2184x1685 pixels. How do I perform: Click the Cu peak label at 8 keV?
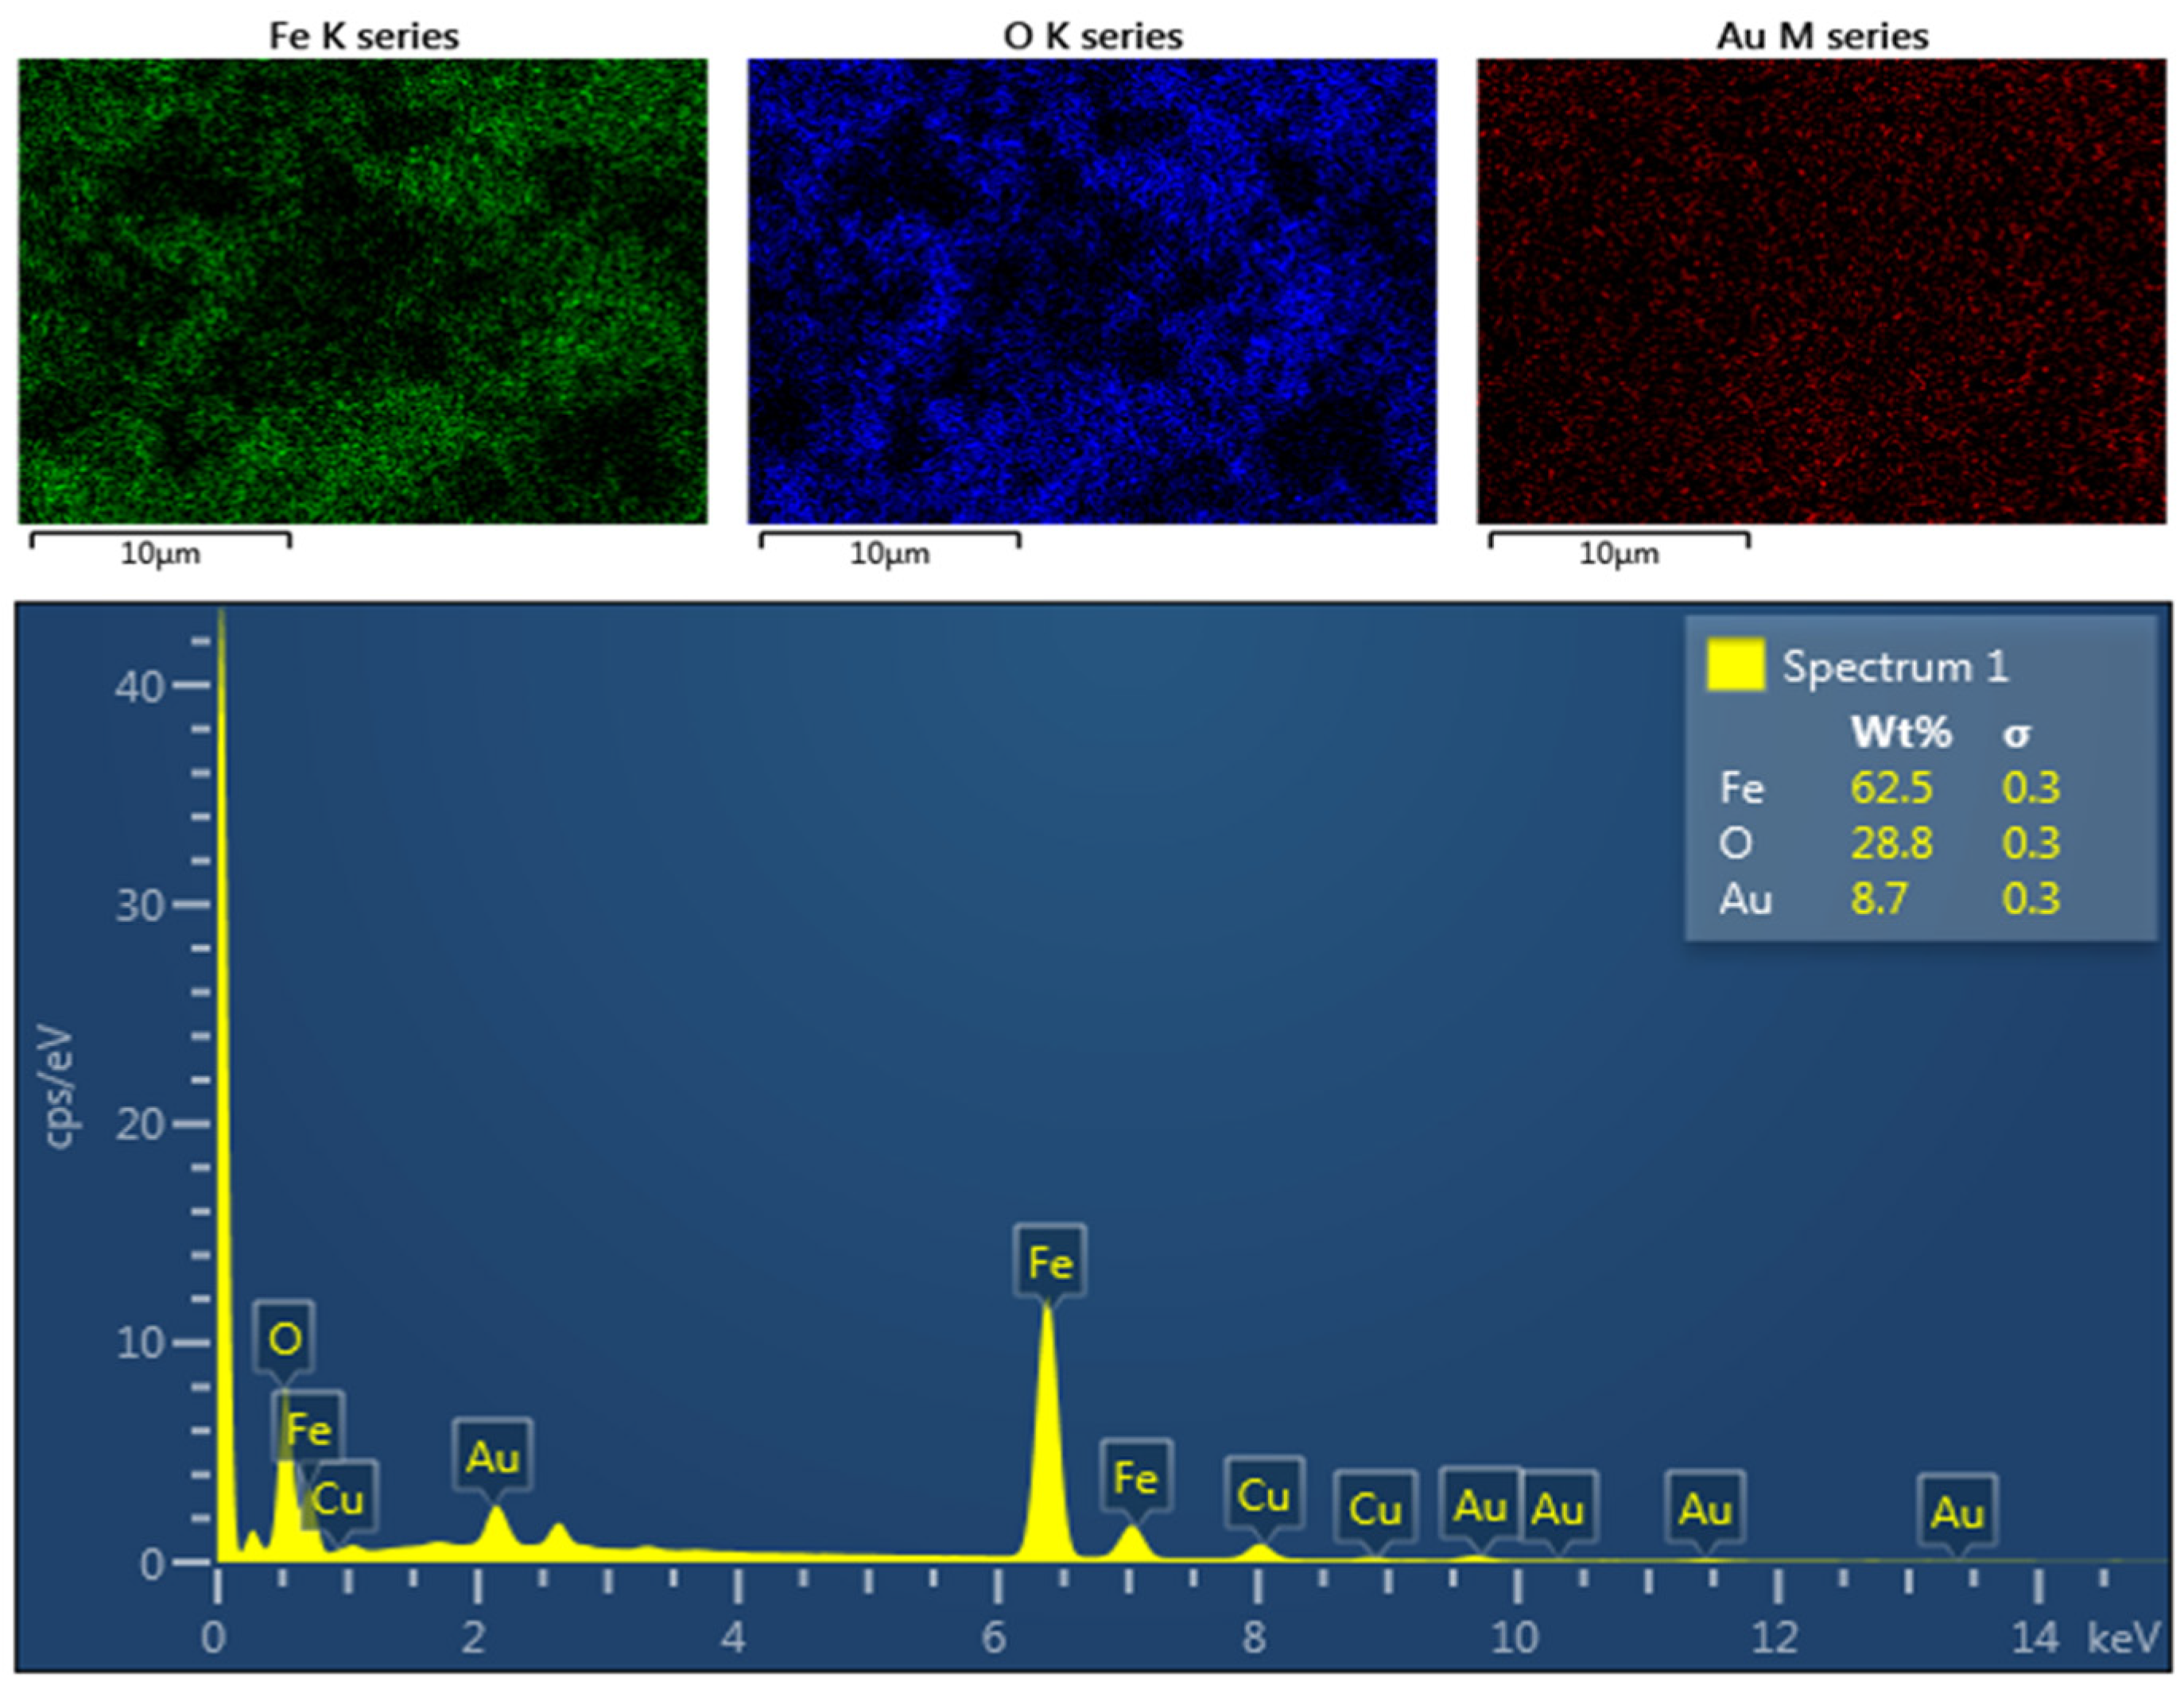click(1263, 1496)
